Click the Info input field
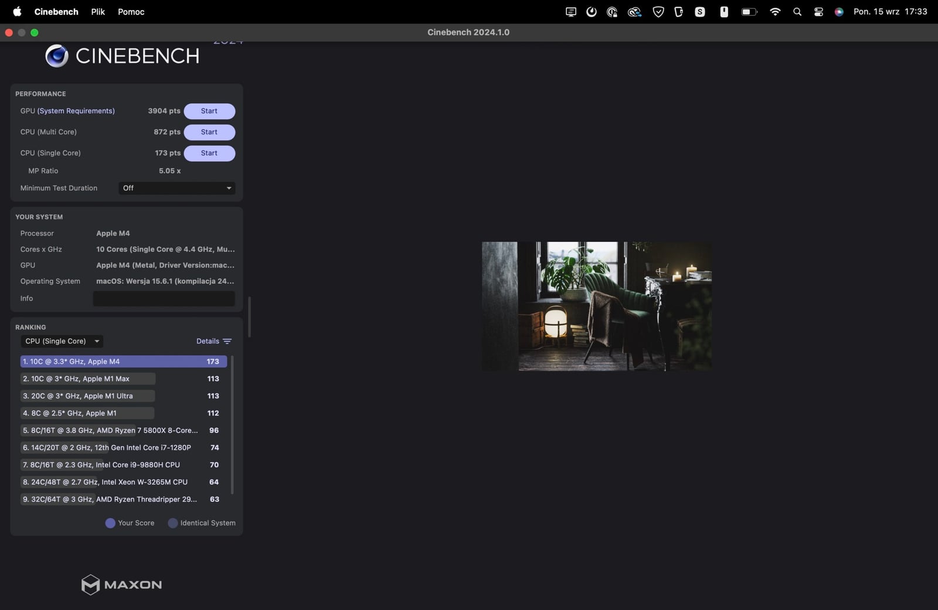The height and width of the screenshot is (610, 938). pos(164,298)
